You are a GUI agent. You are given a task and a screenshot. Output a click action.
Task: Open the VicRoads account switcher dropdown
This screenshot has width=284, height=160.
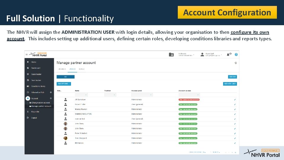[186, 55]
